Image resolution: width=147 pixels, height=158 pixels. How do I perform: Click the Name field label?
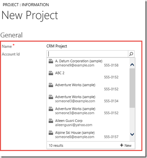[x=7, y=46]
